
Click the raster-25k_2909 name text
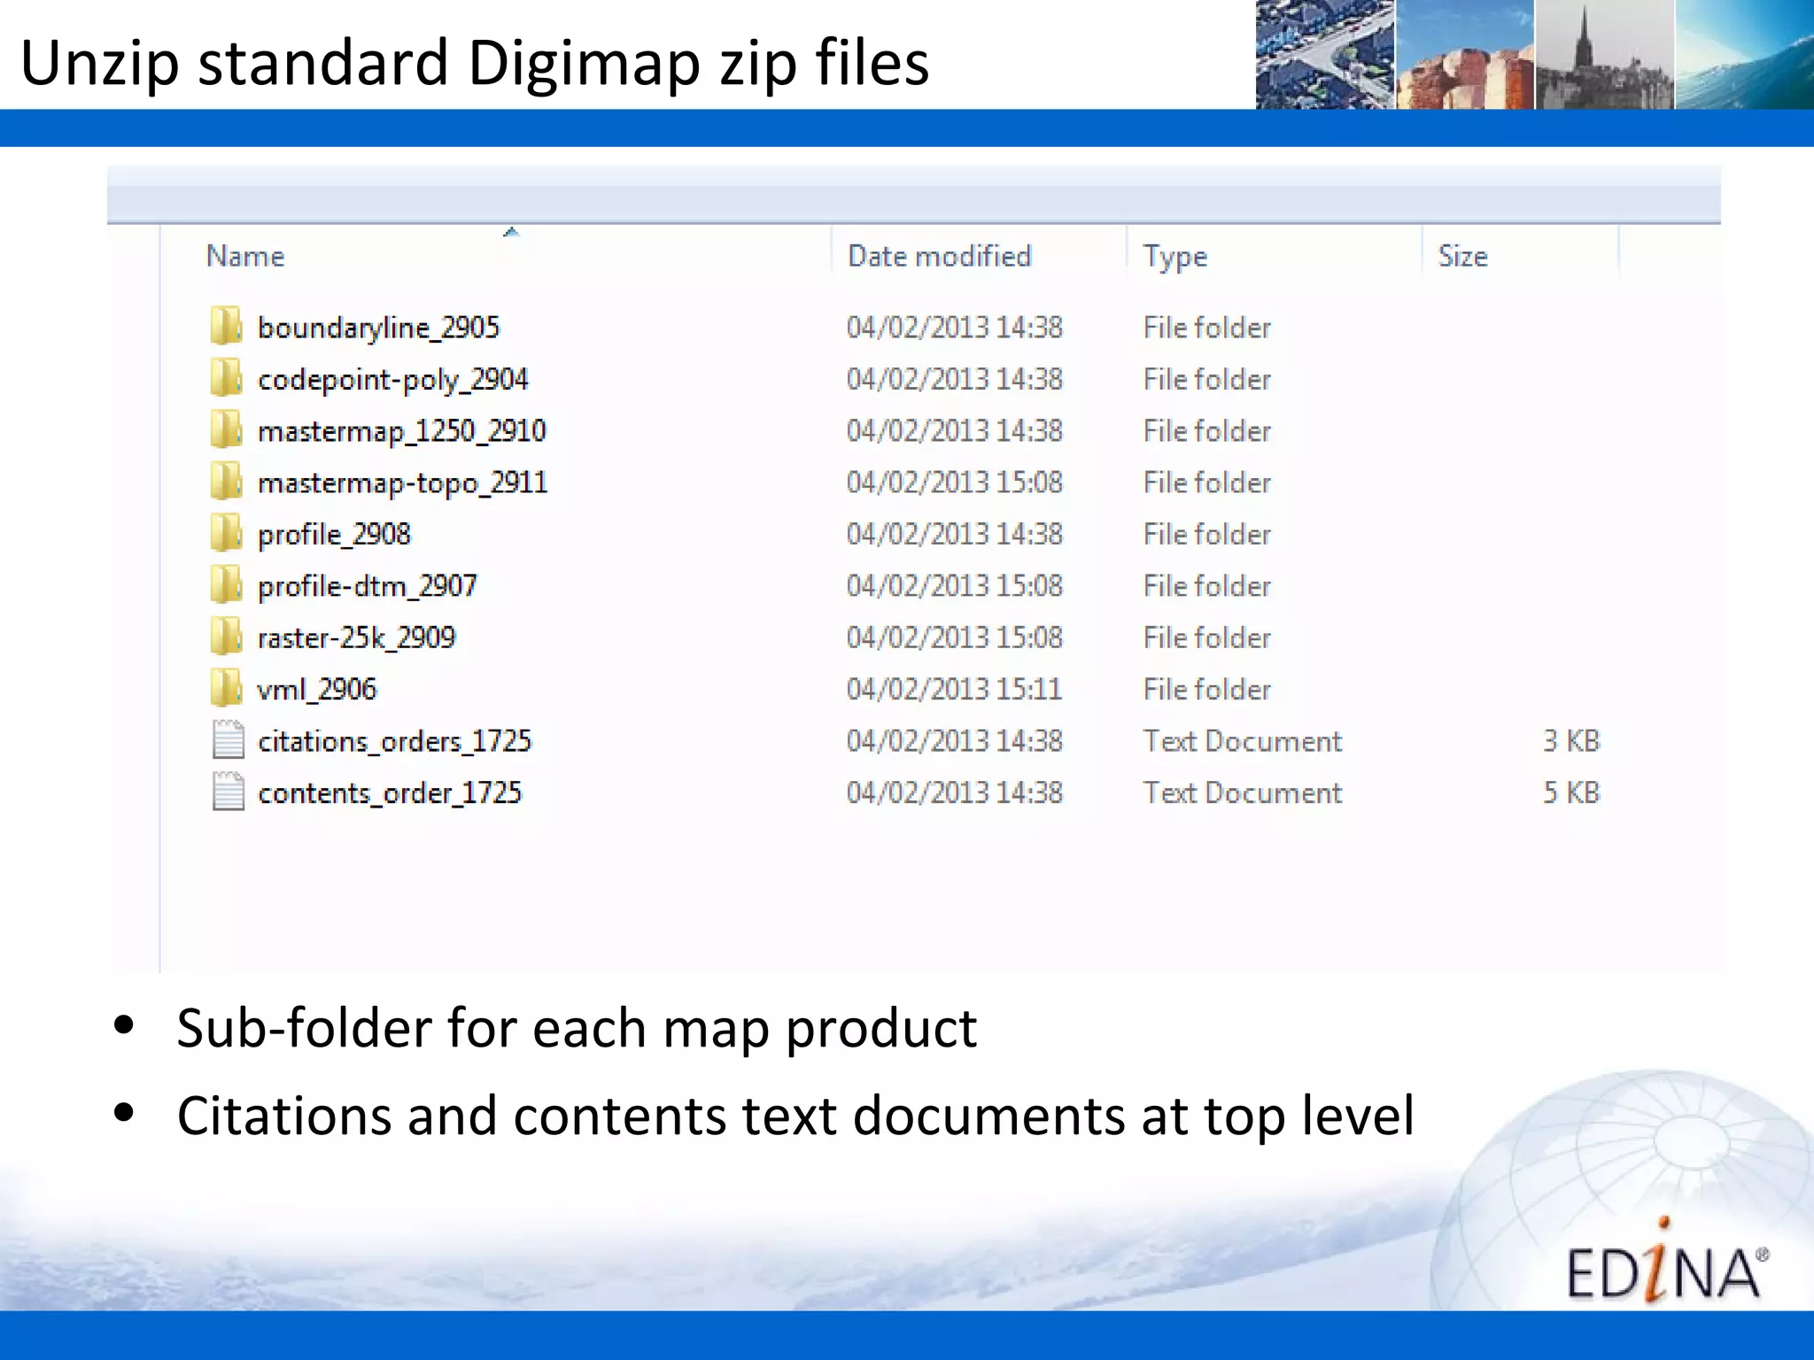357,637
